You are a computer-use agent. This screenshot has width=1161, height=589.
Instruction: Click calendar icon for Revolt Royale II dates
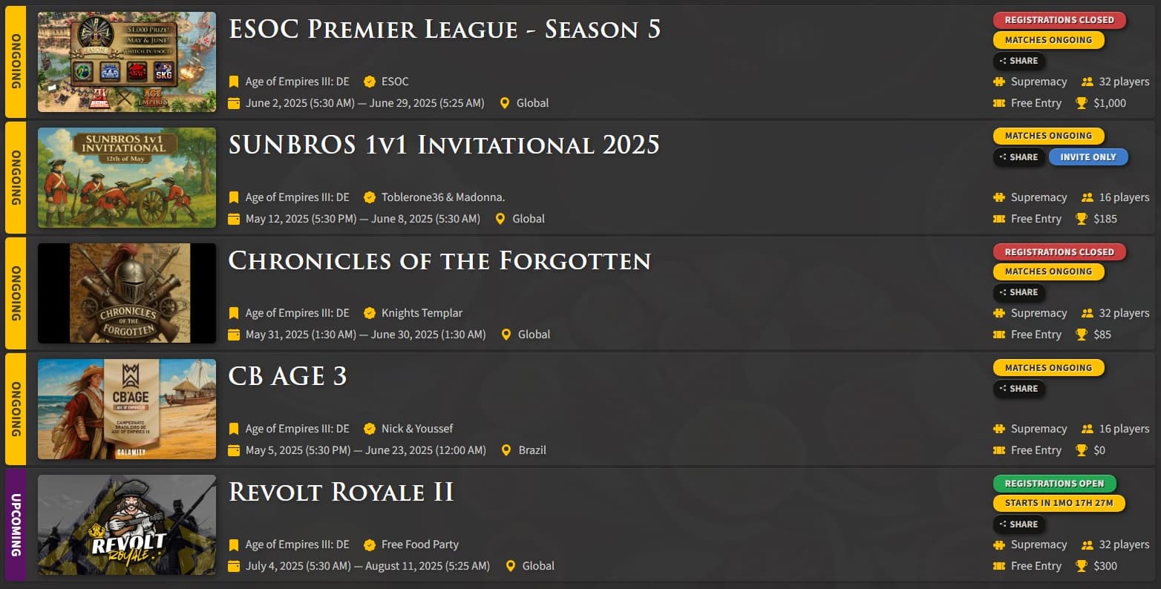(x=234, y=566)
